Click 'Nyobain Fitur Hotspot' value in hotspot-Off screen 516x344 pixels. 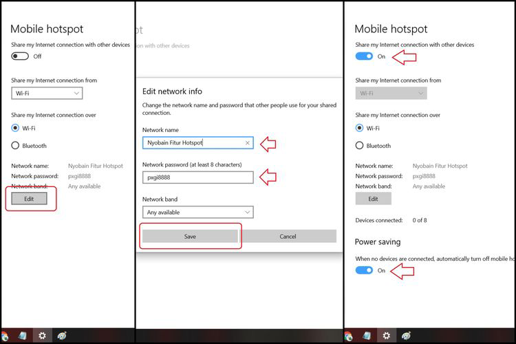[x=96, y=166]
